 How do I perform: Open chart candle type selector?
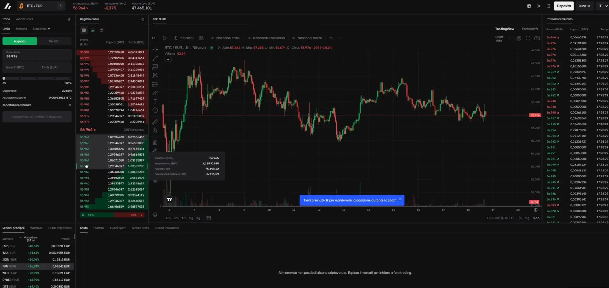click(165, 38)
